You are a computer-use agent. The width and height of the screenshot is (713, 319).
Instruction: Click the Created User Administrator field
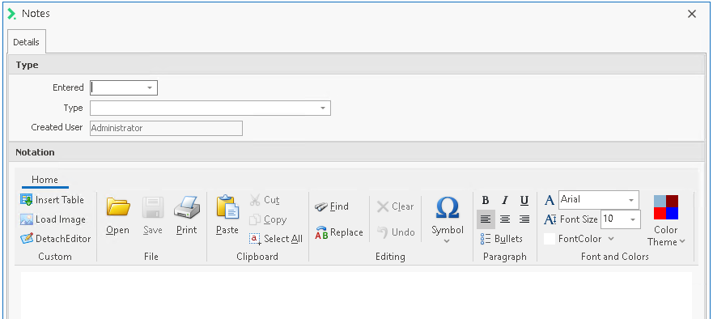(x=166, y=128)
